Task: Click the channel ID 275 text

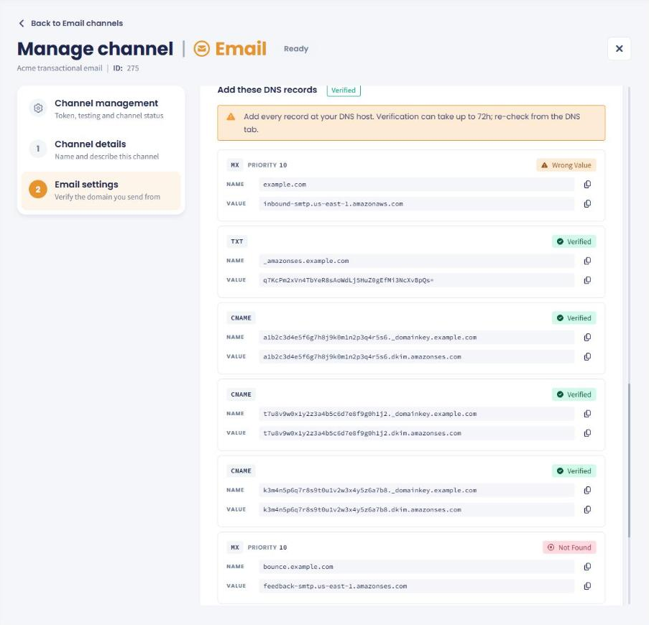Action: 126,68
